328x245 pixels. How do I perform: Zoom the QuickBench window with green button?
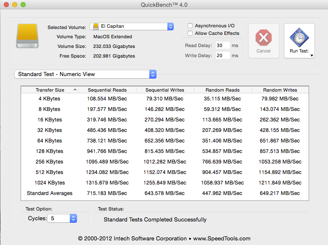point(23,5)
